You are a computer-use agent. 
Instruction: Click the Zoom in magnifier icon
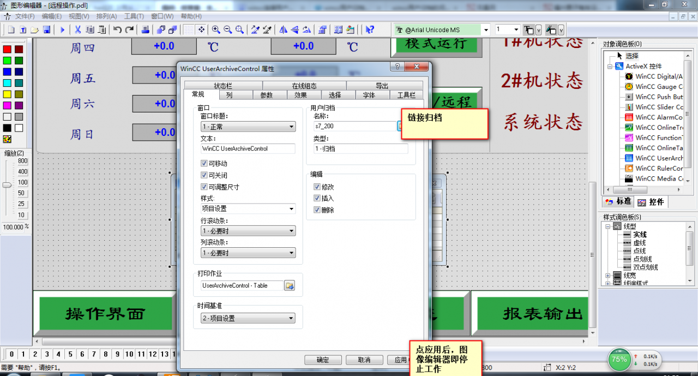tap(216, 29)
